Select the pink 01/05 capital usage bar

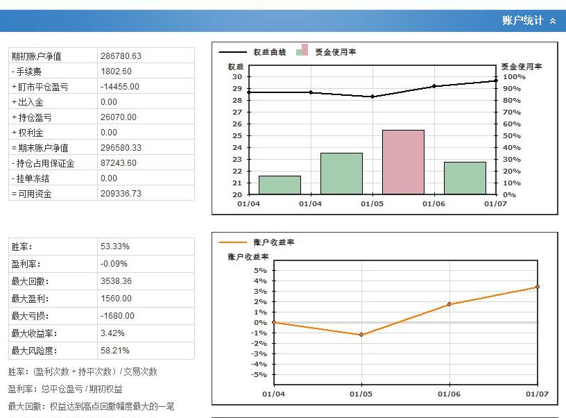coord(403,162)
